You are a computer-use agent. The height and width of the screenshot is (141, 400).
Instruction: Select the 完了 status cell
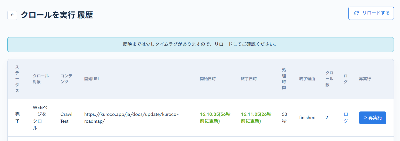point(17,118)
